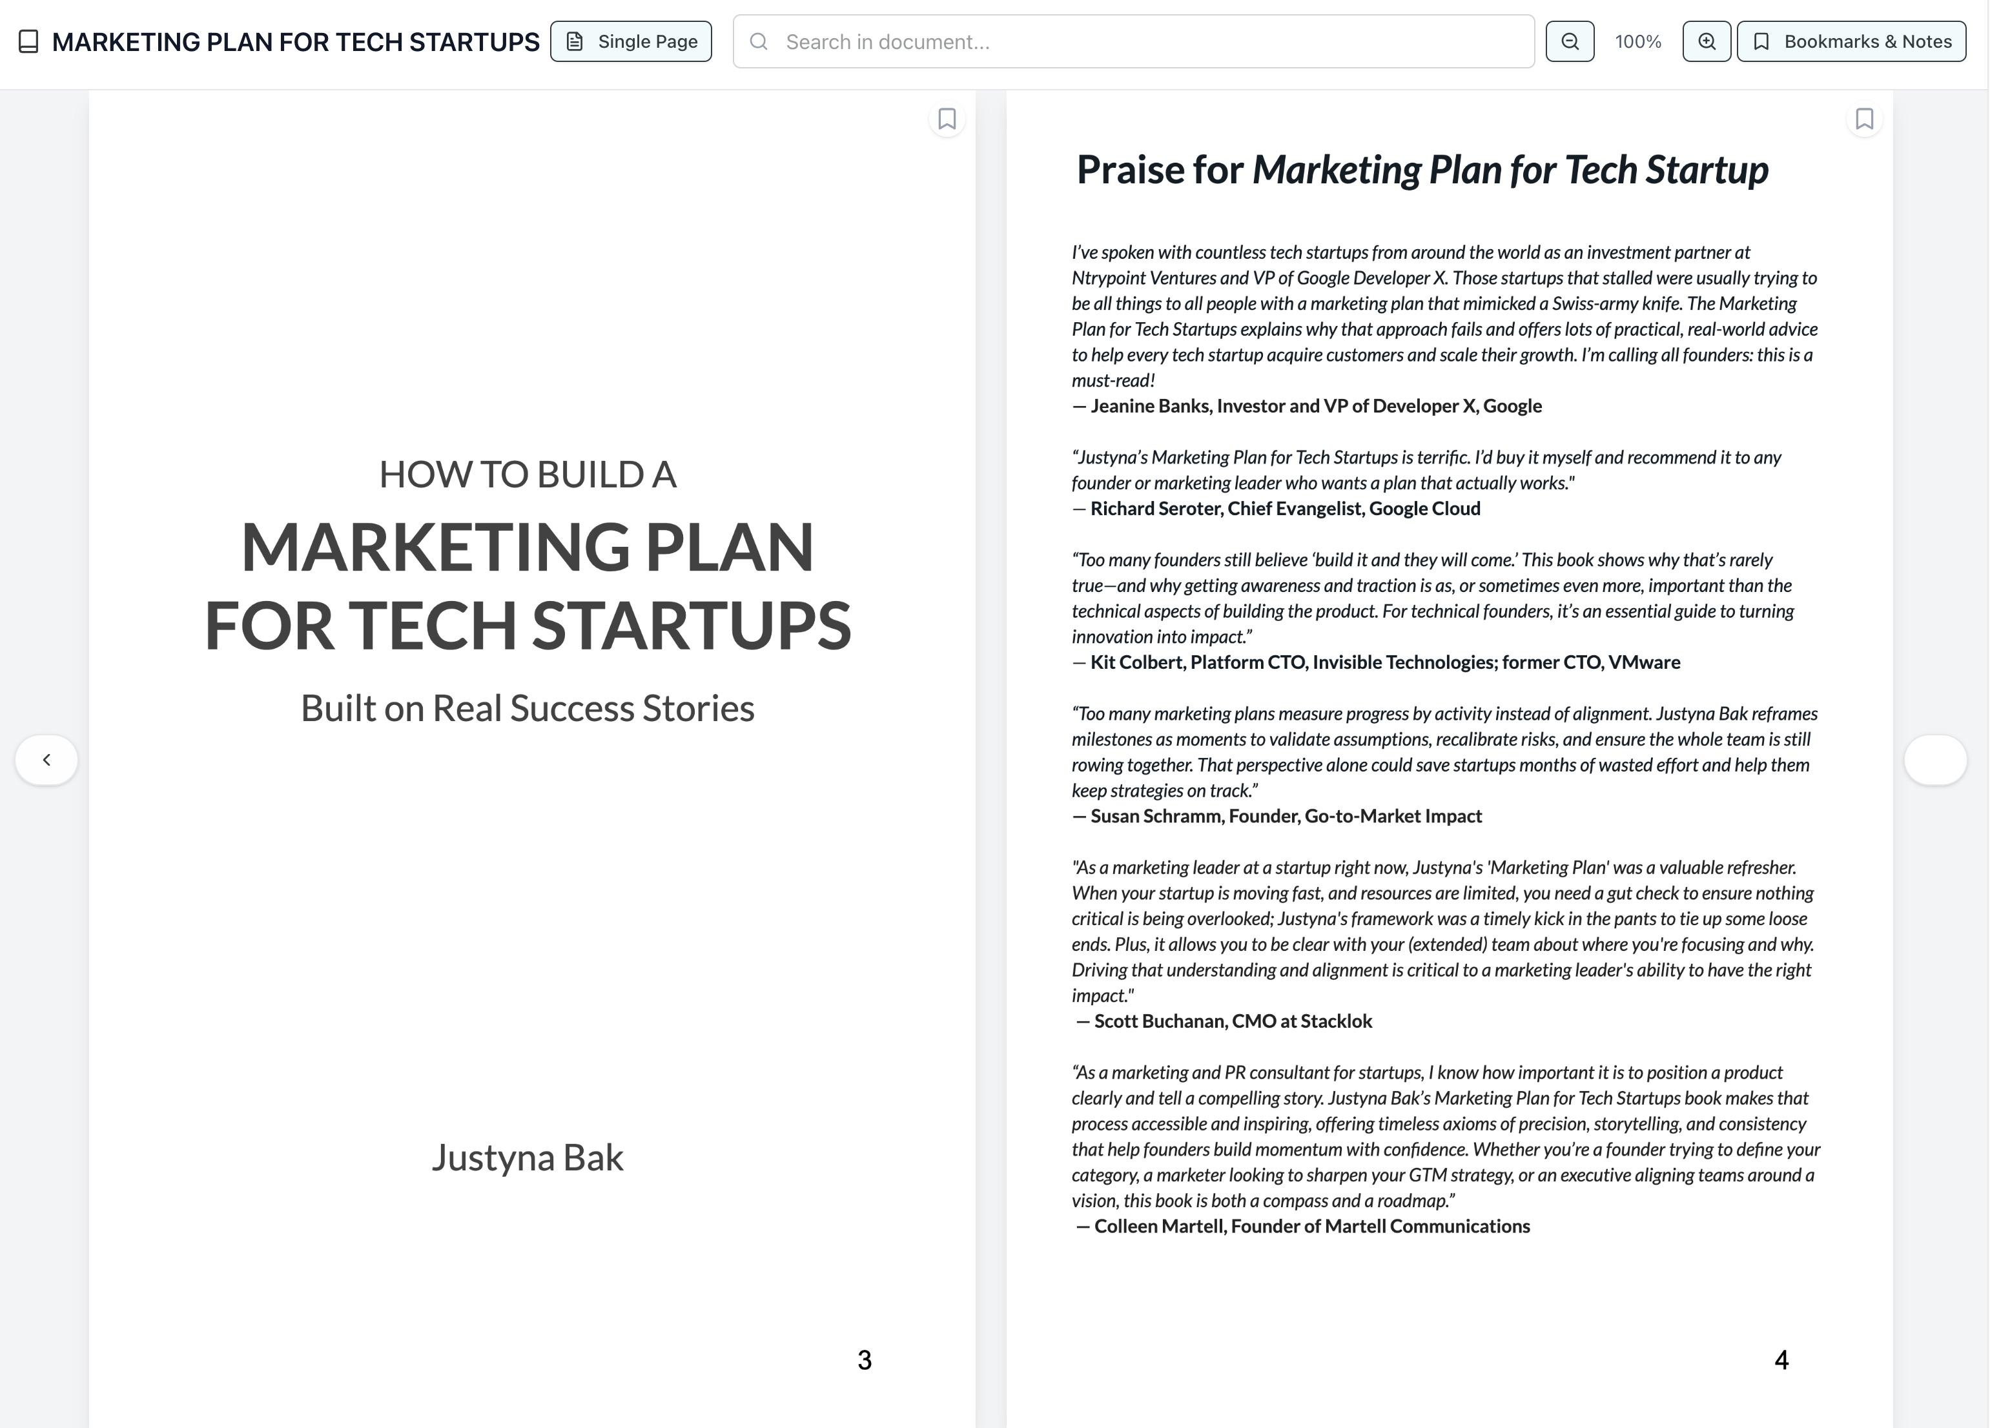
Task: Zoom in with the plus magnifier icon
Action: [x=1707, y=42]
